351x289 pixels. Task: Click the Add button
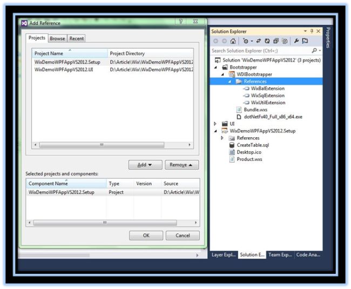145,165
